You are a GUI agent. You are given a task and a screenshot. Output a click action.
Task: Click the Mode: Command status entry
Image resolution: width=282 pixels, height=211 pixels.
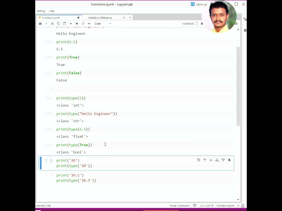(179, 206)
